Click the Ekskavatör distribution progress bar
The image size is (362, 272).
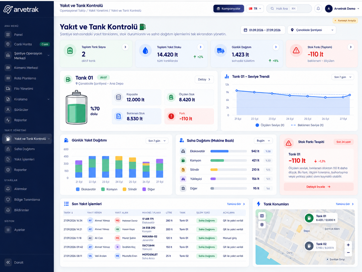tap(229, 151)
